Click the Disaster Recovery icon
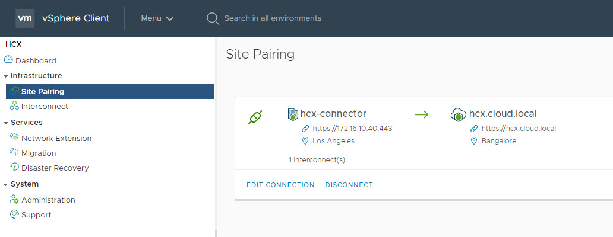This screenshot has width=613, height=237. [15, 167]
